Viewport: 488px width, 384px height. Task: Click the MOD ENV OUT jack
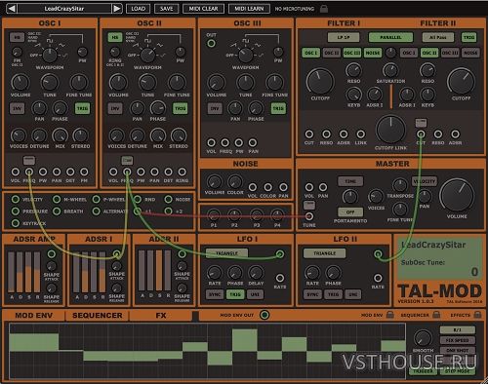click(x=264, y=315)
